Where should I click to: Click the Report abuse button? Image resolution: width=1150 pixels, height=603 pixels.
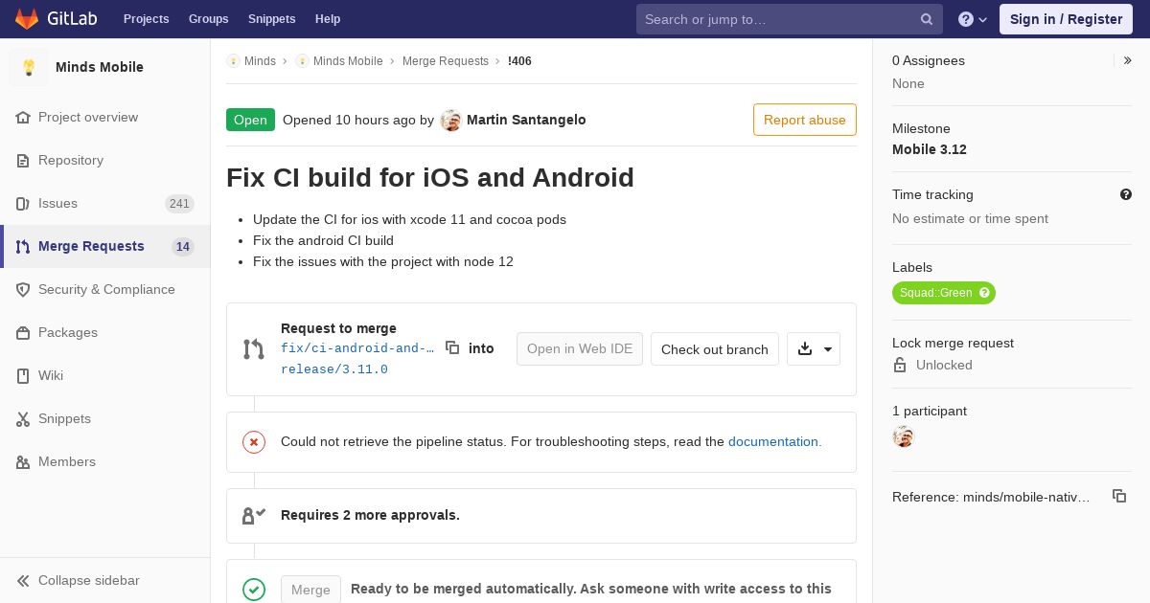tap(805, 120)
